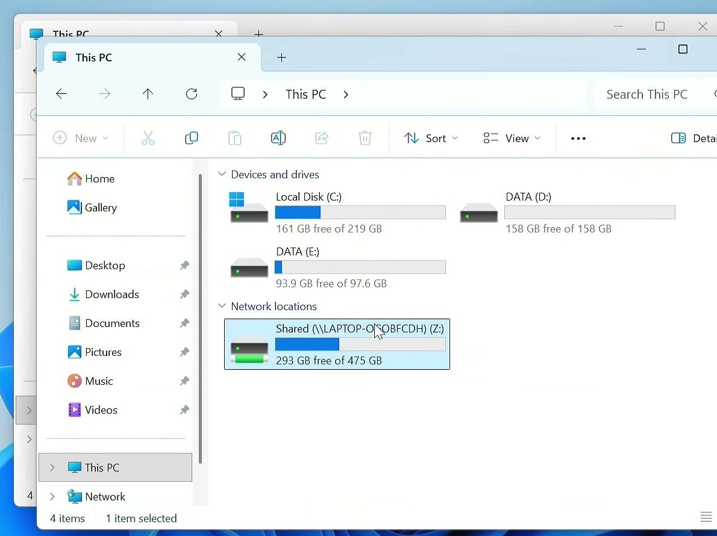Select the Shared (Z:) network drive icon
717x536 pixels.
[x=249, y=349]
